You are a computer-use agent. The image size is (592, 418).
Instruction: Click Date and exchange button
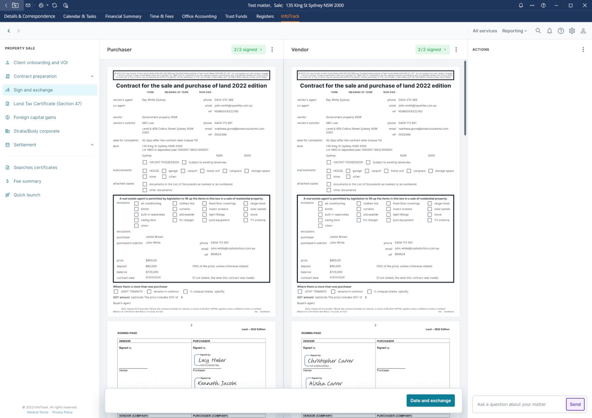pyautogui.click(x=431, y=400)
